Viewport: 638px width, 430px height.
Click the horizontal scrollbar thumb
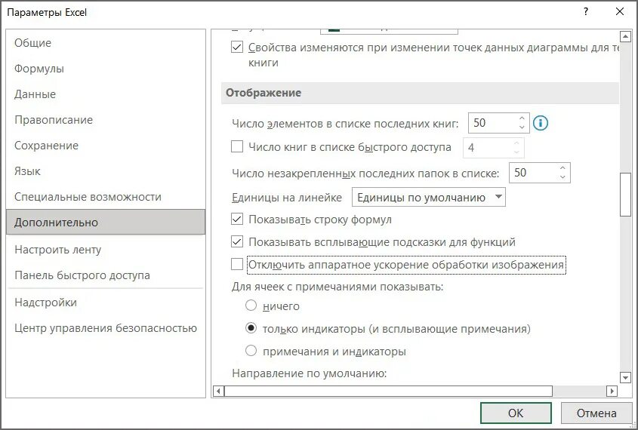point(388,391)
